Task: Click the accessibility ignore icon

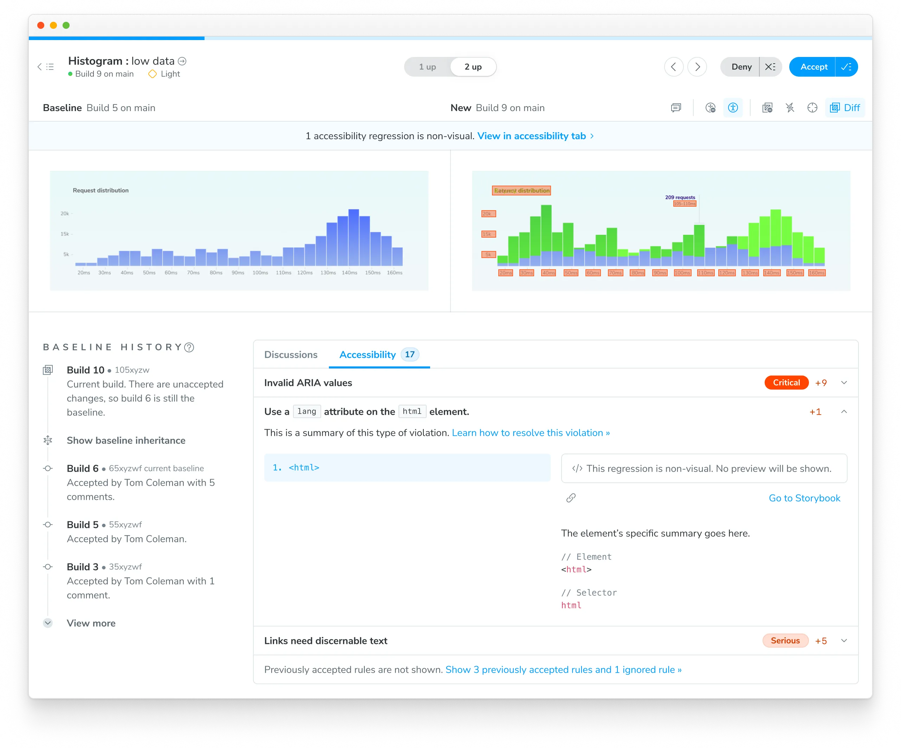Action: pos(711,108)
